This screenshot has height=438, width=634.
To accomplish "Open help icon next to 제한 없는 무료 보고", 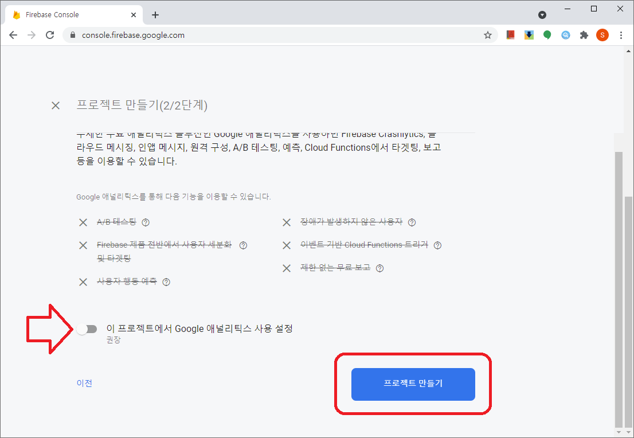I will (x=379, y=268).
